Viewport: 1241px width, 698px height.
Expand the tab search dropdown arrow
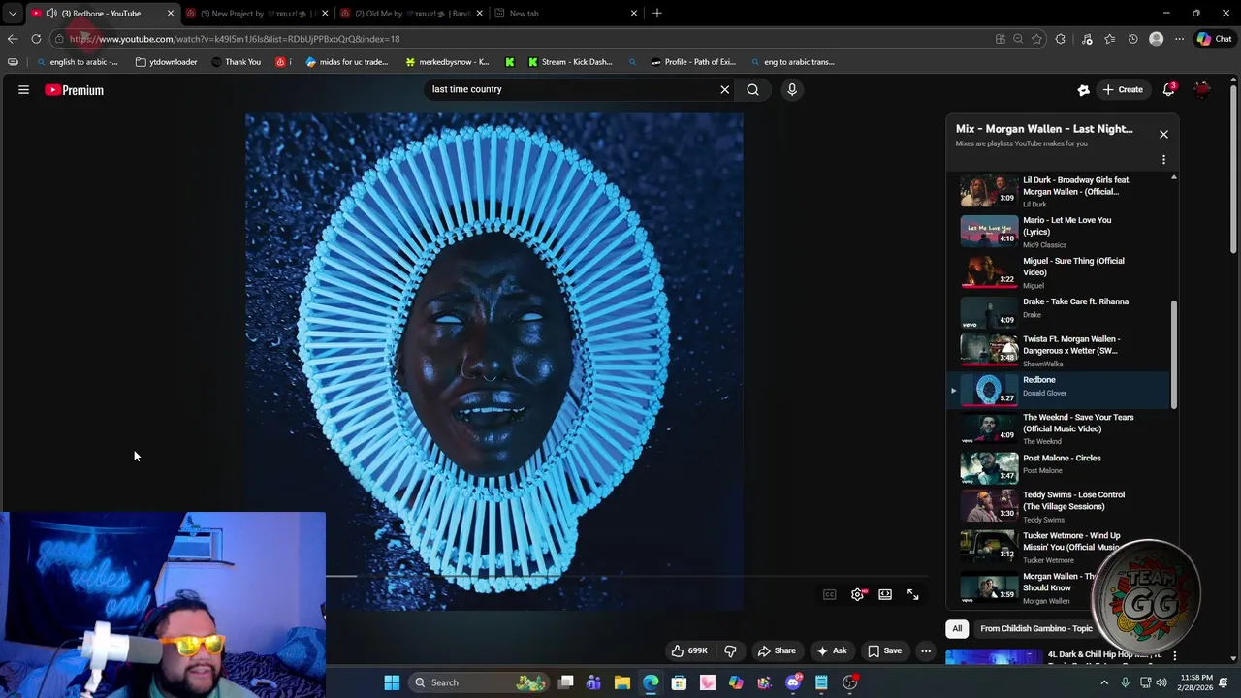tap(12, 13)
